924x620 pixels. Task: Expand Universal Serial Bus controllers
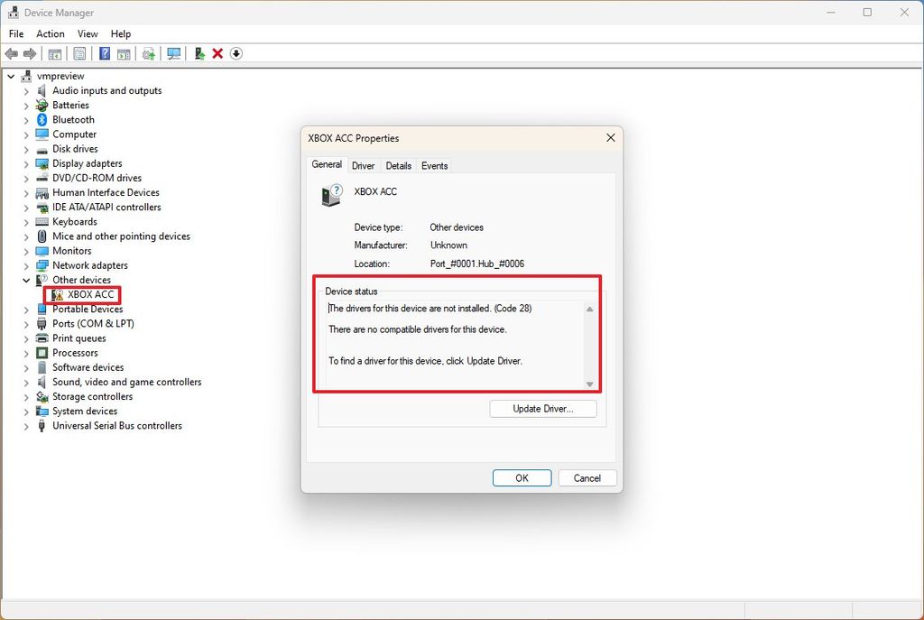point(26,425)
